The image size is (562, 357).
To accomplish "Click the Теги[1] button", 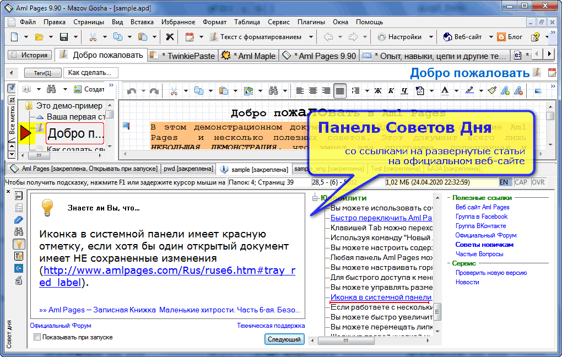I will pyautogui.click(x=42, y=73).
